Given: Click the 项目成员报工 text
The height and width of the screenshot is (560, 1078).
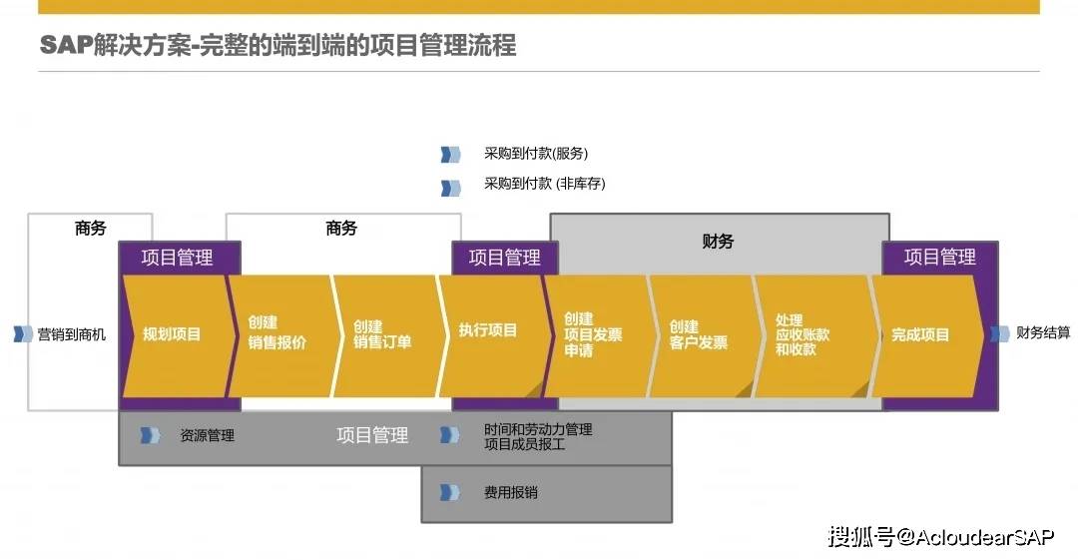Looking at the screenshot, I should (x=524, y=444).
